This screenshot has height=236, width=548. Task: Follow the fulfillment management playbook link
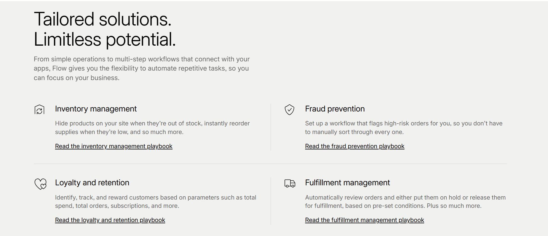[x=364, y=220]
